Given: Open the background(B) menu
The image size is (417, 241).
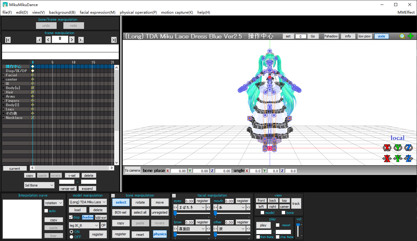Looking at the screenshot, I should 62,12.
